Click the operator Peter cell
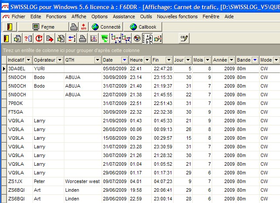The width and height of the screenshot is (280, 203). 48,181
